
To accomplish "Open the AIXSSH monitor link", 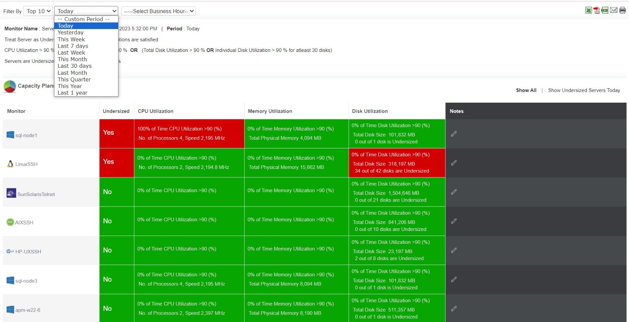I will (x=24, y=222).
